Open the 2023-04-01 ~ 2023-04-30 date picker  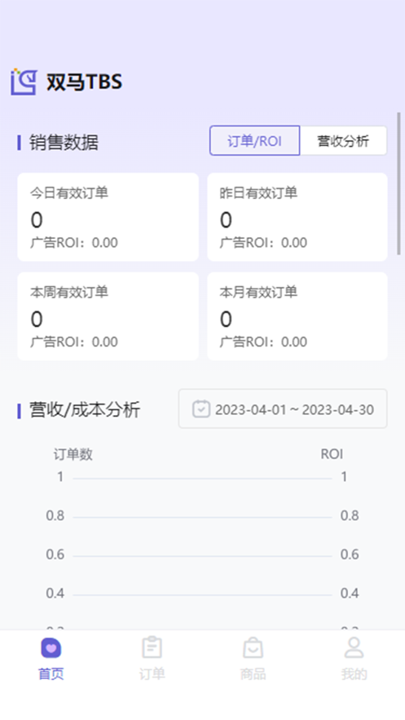click(283, 409)
